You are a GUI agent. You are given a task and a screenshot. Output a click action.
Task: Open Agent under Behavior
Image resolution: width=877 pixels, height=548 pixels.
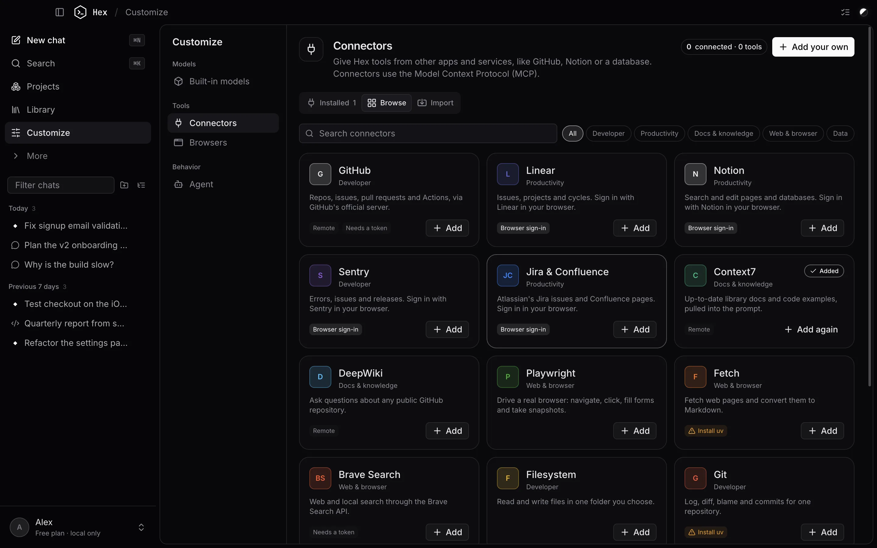(x=223, y=184)
